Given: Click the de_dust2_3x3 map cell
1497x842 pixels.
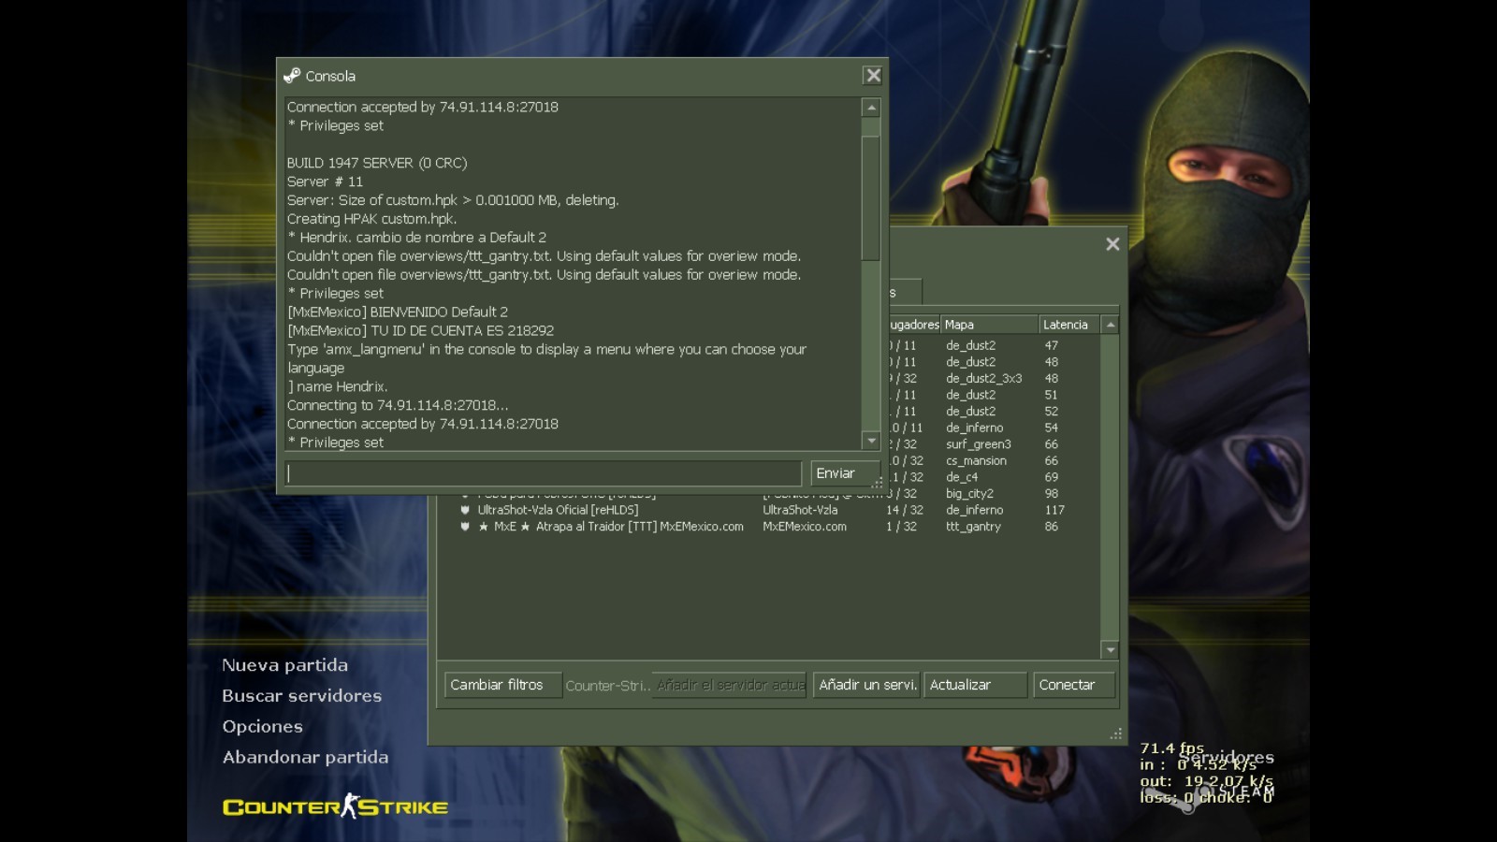Looking at the screenshot, I should 983,379.
